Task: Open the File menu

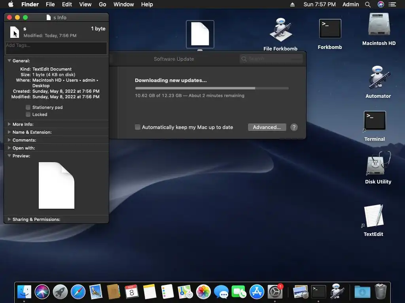Action: [50, 4]
